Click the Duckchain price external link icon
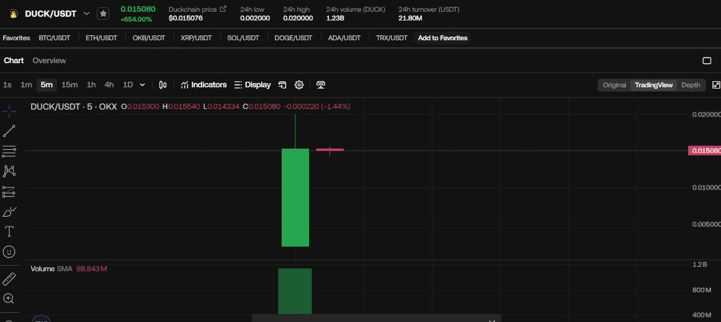The width and height of the screenshot is (721, 322). pyautogui.click(x=223, y=9)
